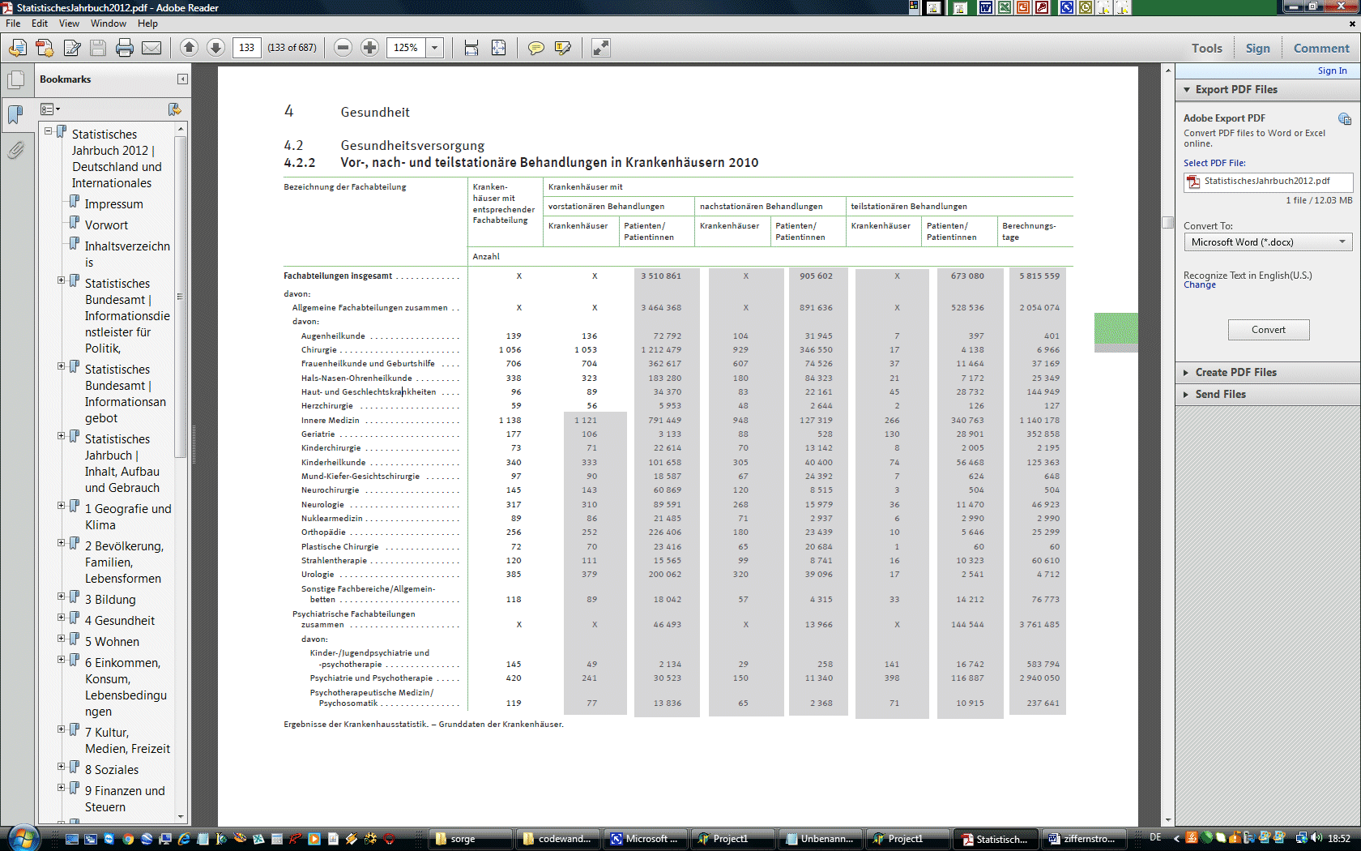
Task: Collapse the Export PDF Files section
Action: point(1188,89)
